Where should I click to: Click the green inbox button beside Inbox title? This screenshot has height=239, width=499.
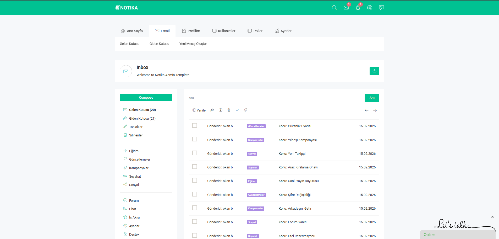pyautogui.click(x=374, y=71)
